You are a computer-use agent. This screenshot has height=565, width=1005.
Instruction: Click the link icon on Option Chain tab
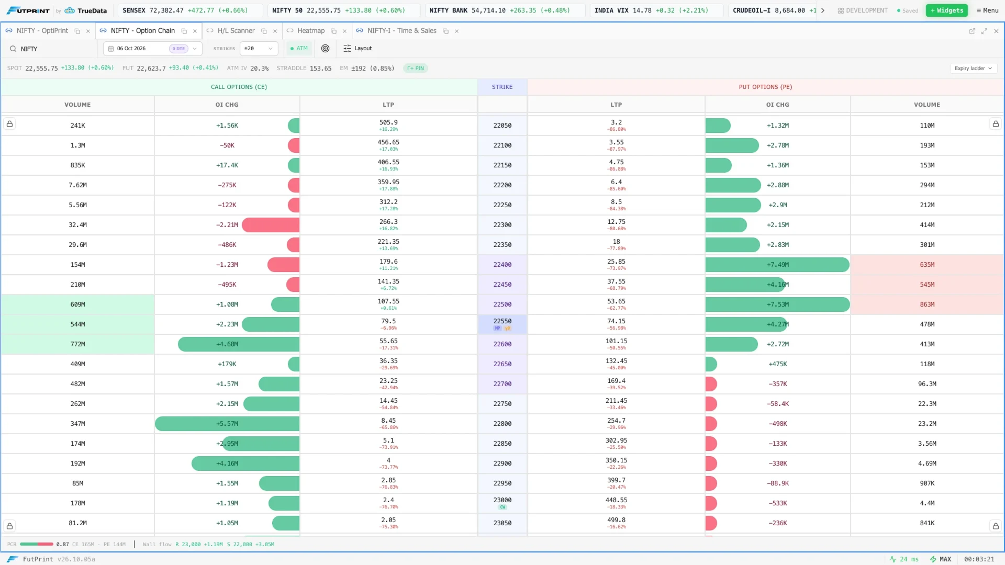(103, 31)
